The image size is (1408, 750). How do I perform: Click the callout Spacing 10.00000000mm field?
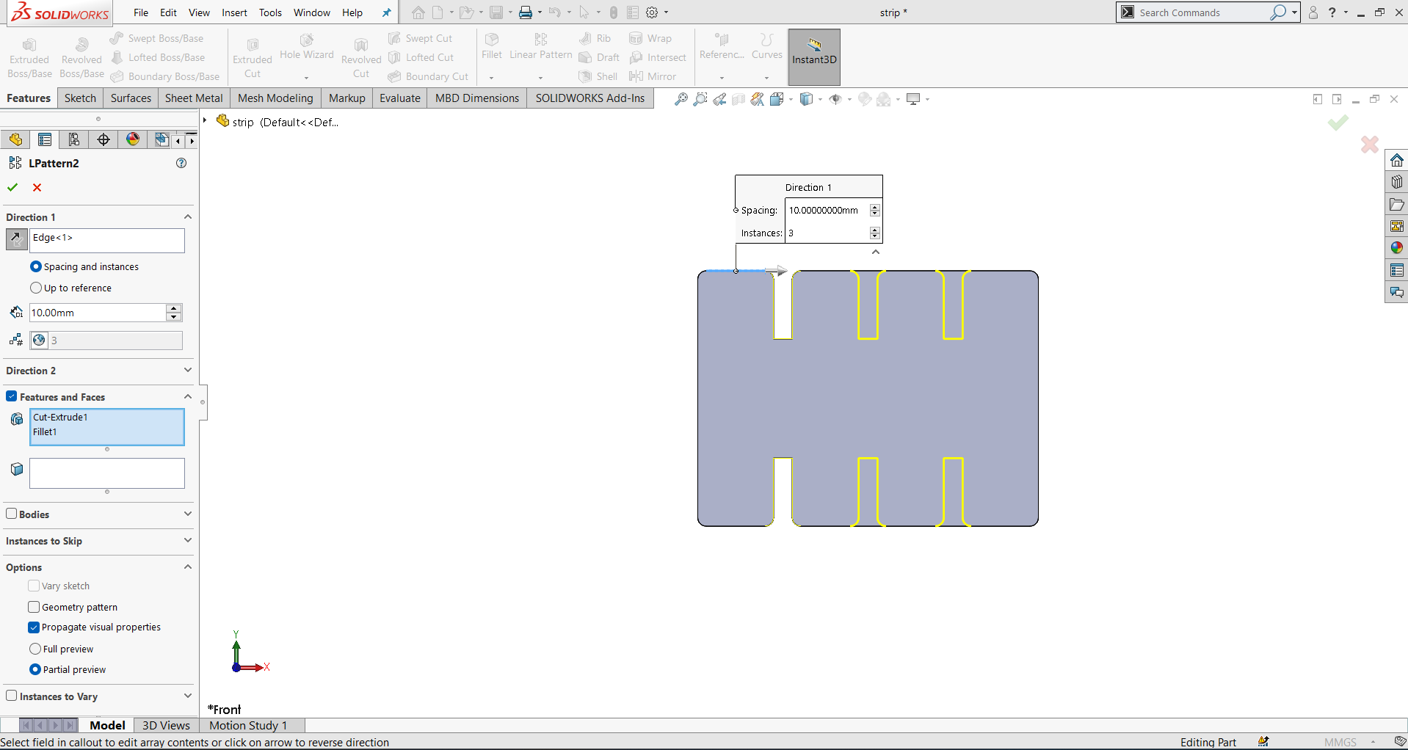pyautogui.click(x=827, y=210)
